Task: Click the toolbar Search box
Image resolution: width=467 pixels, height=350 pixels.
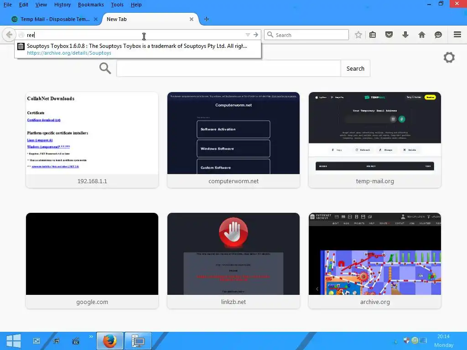Action: pyautogui.click(x=306, y=35)
